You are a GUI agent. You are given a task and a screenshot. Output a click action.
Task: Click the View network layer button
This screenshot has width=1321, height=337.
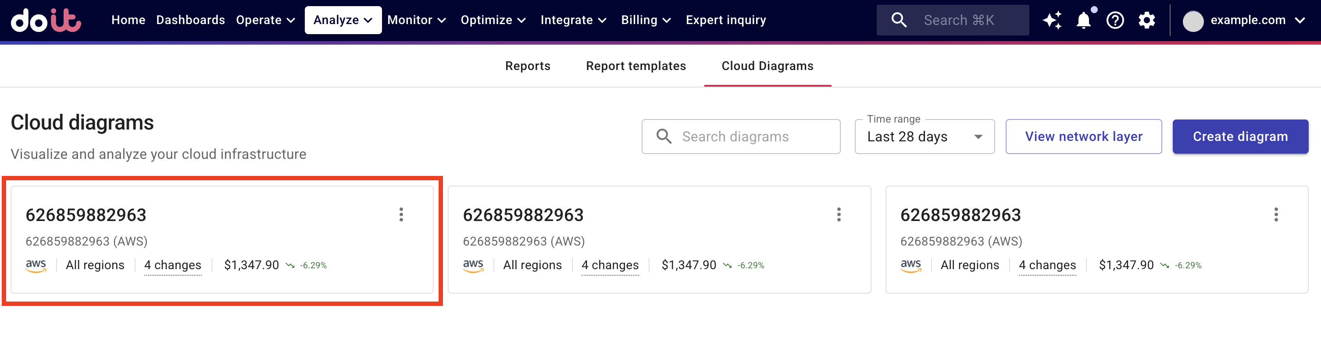(x=1083, y=137)
